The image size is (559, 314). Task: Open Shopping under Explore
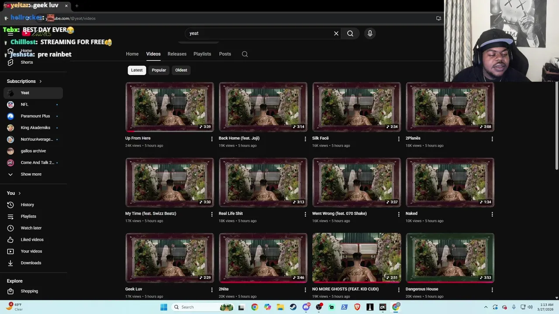(33, 291)
